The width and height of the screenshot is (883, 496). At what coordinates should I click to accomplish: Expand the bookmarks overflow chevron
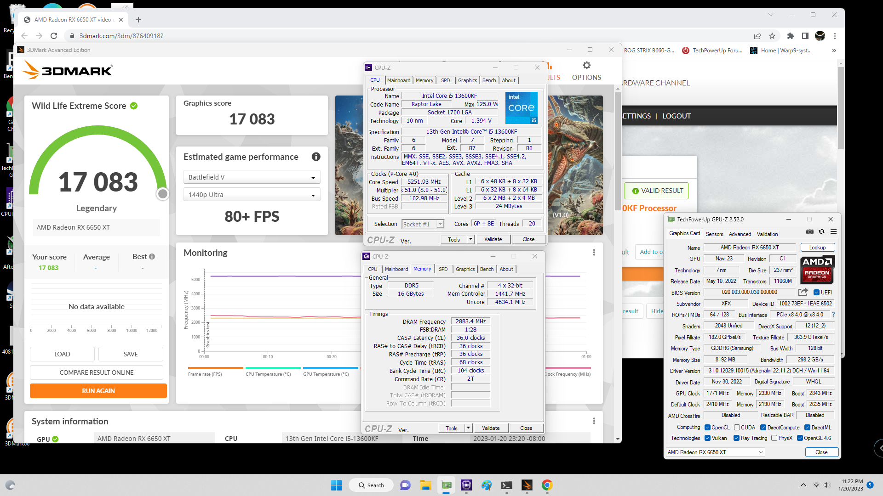(x=834, y=51)
